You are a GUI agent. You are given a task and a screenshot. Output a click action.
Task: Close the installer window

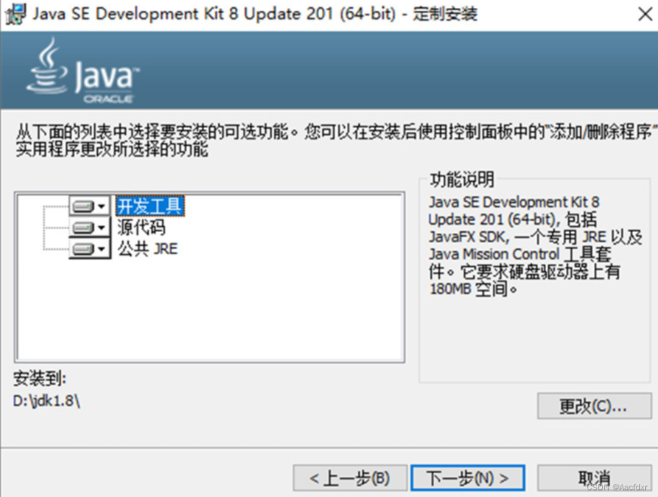click(644, 14)
